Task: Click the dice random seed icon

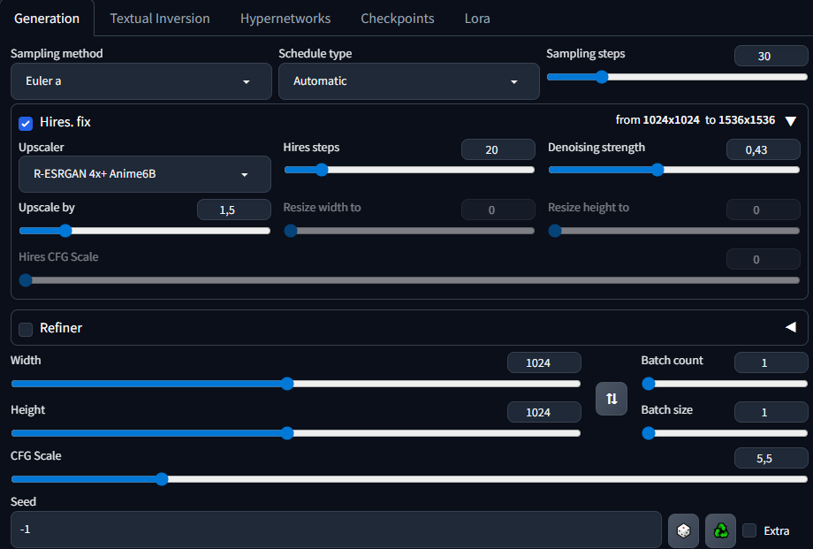Action: point(683,530)
